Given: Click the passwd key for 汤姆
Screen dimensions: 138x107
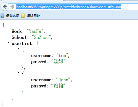Looking at the screenshot, I should [39, 62].
